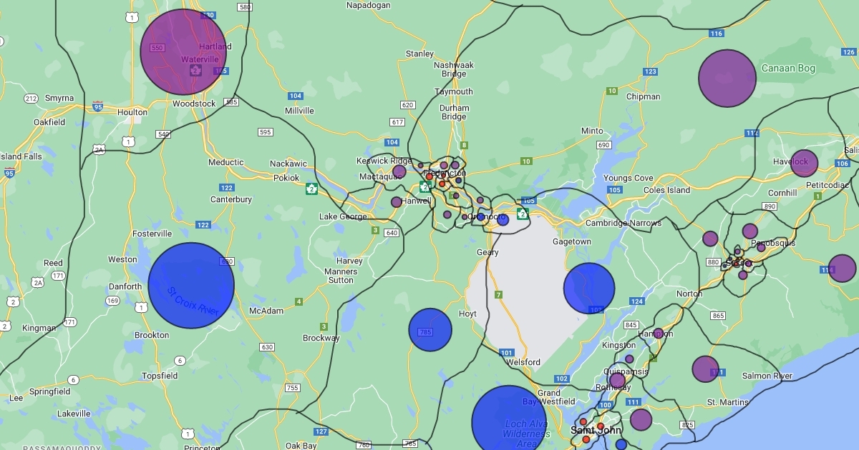Click the blue circle southeast of Gagetown
This screenshot has width=859, height=450.
(x=589, y=289)
